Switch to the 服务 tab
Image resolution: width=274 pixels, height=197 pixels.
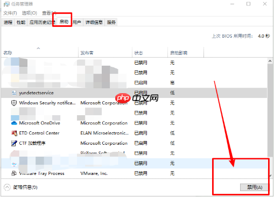pos(111,22)
